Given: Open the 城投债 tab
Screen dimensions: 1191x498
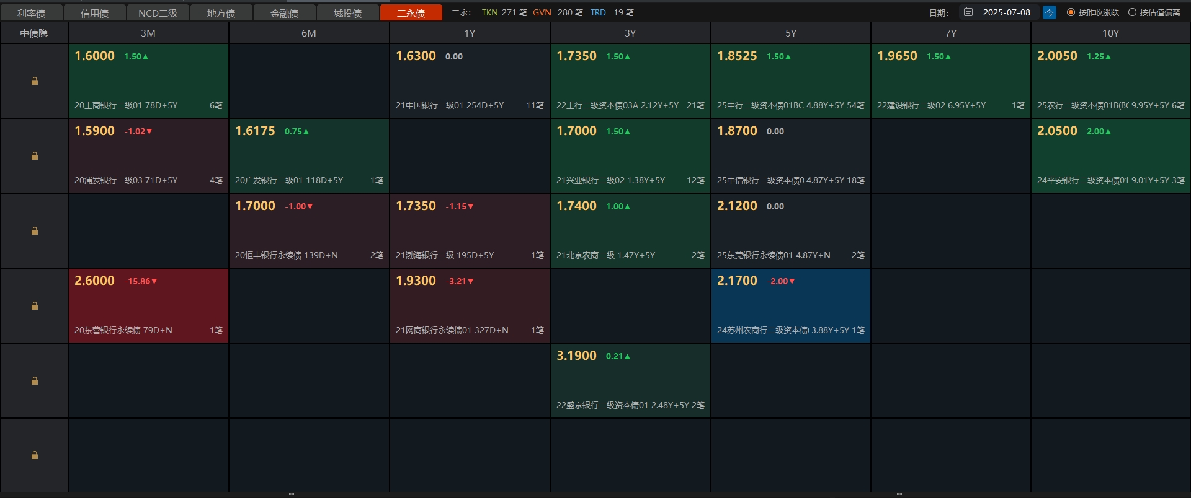Looking at the screenshot, I should tap(347, 13).
